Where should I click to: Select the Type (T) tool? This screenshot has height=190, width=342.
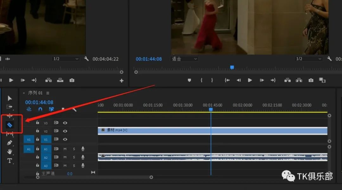10,161
